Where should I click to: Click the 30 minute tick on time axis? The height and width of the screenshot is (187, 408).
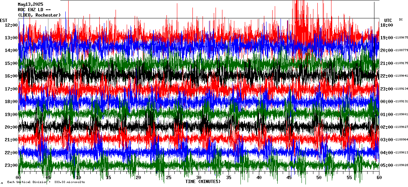[x=199, y=178]
